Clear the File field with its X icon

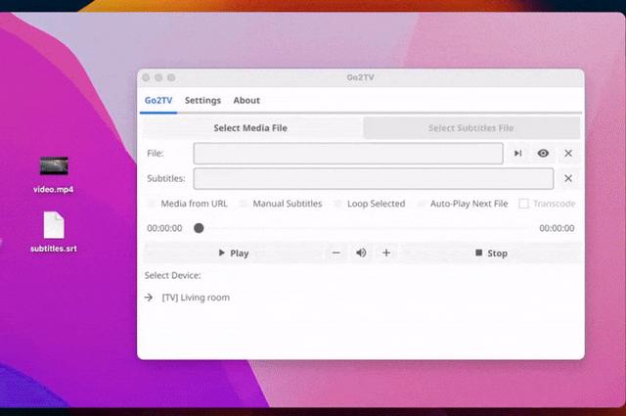568,154
